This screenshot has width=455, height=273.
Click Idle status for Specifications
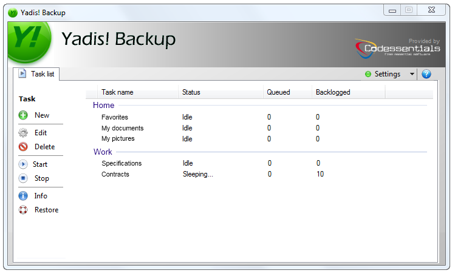pyautogui.click(x=188, y=163)
